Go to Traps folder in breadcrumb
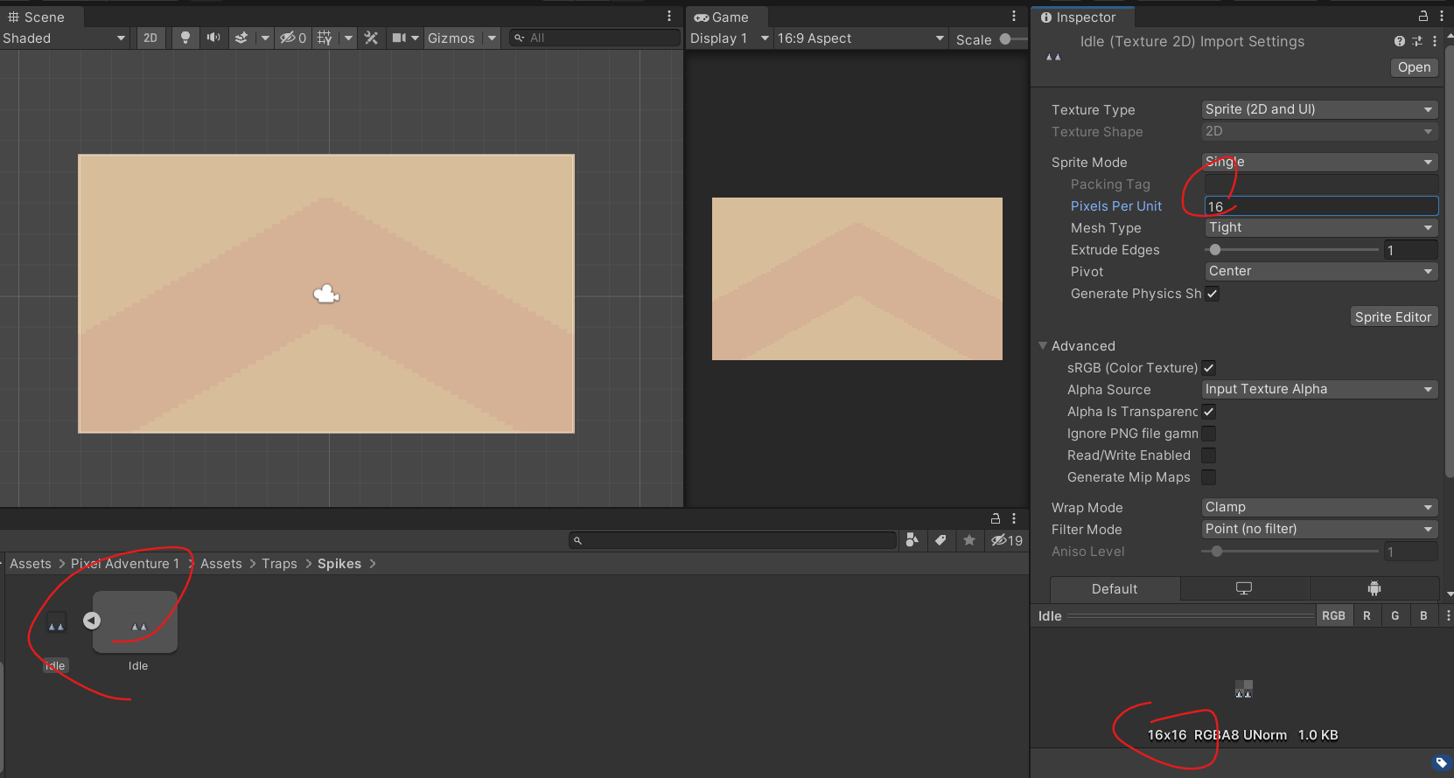 [279, 564]
